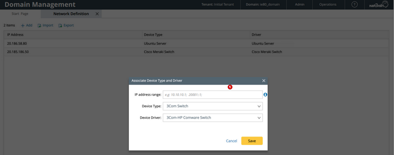Open the Admin menu
Viewport: 394px width, 155px height.
click(299, 5)
